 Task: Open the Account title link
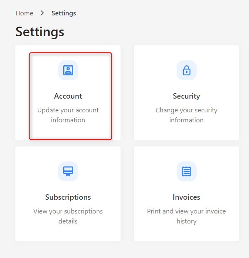point(68,96)
